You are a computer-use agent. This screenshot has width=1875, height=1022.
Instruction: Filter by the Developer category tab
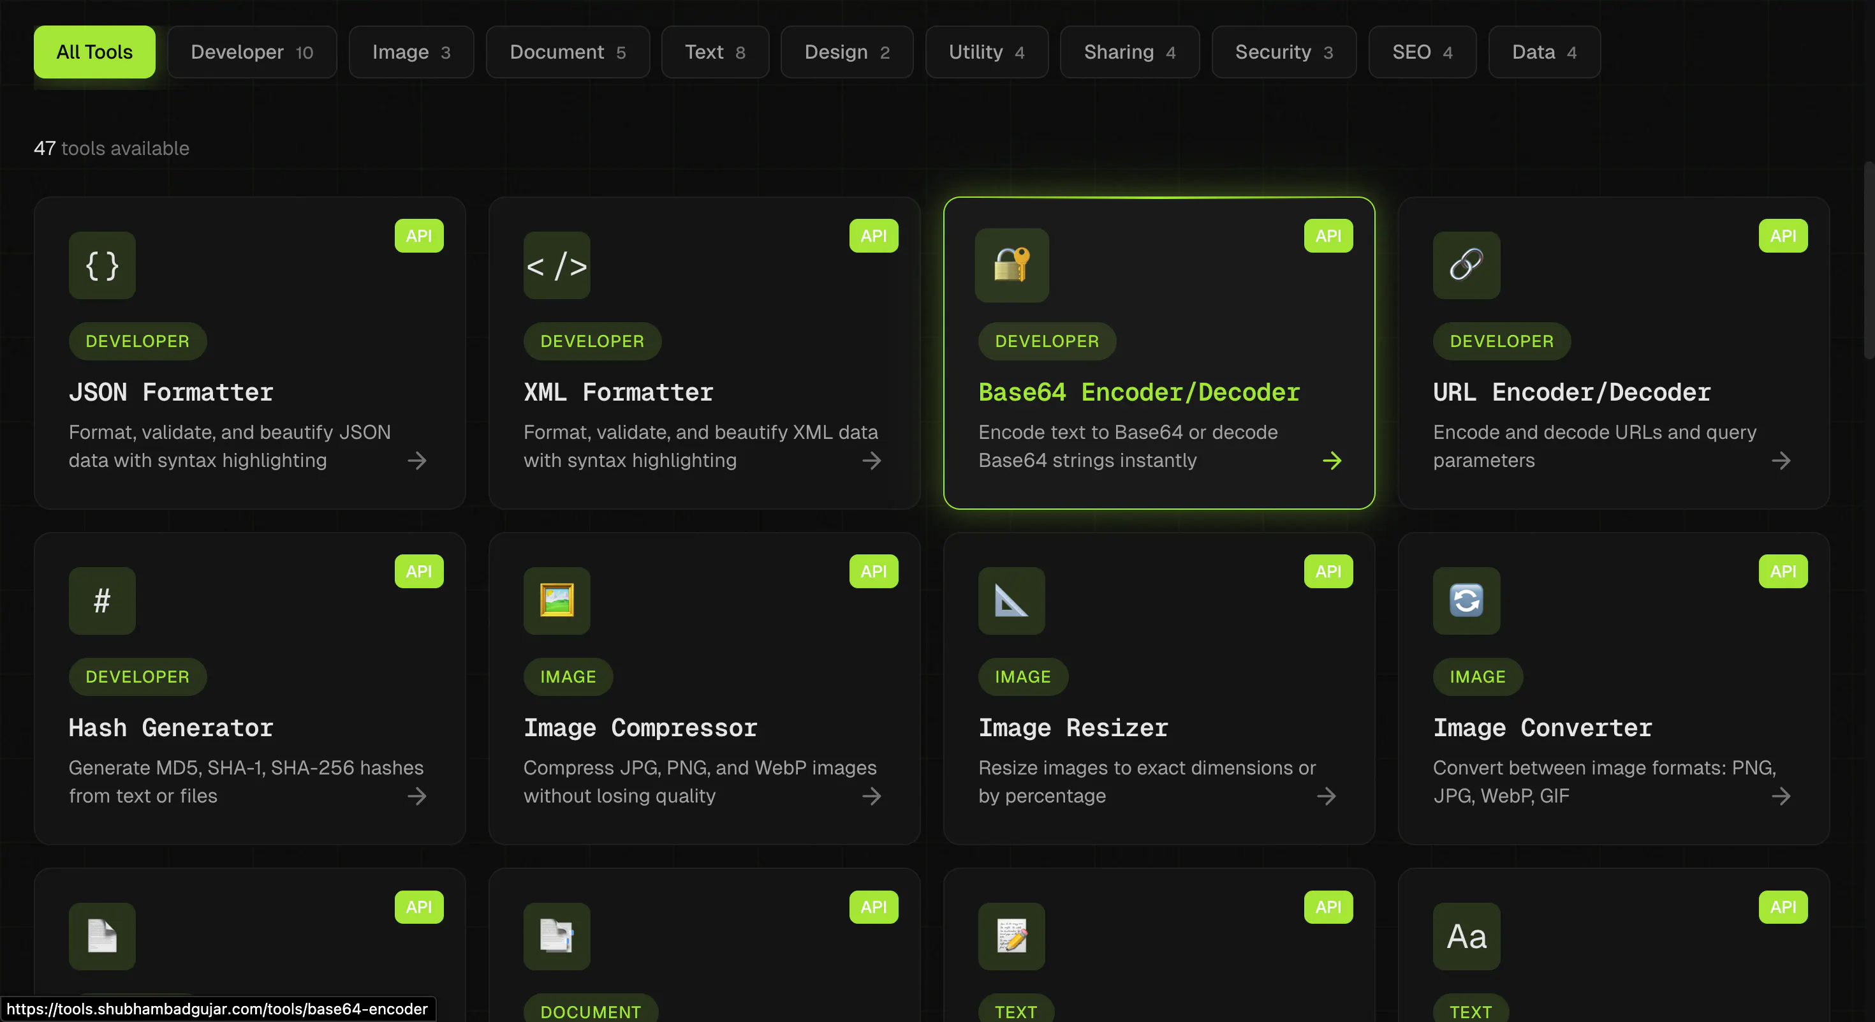(252, 52)
